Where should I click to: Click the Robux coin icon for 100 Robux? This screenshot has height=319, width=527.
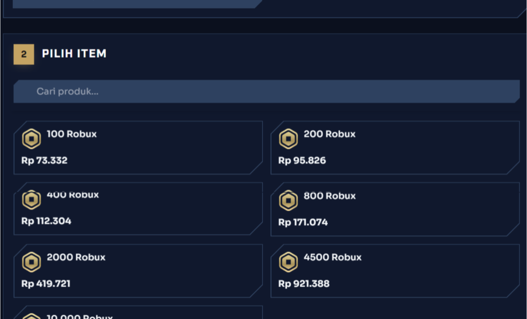click(x=31, y=138)
